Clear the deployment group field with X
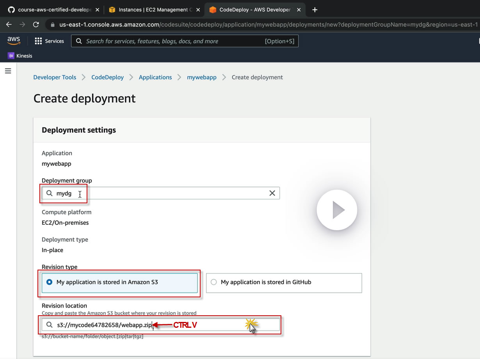 point(272,193)
